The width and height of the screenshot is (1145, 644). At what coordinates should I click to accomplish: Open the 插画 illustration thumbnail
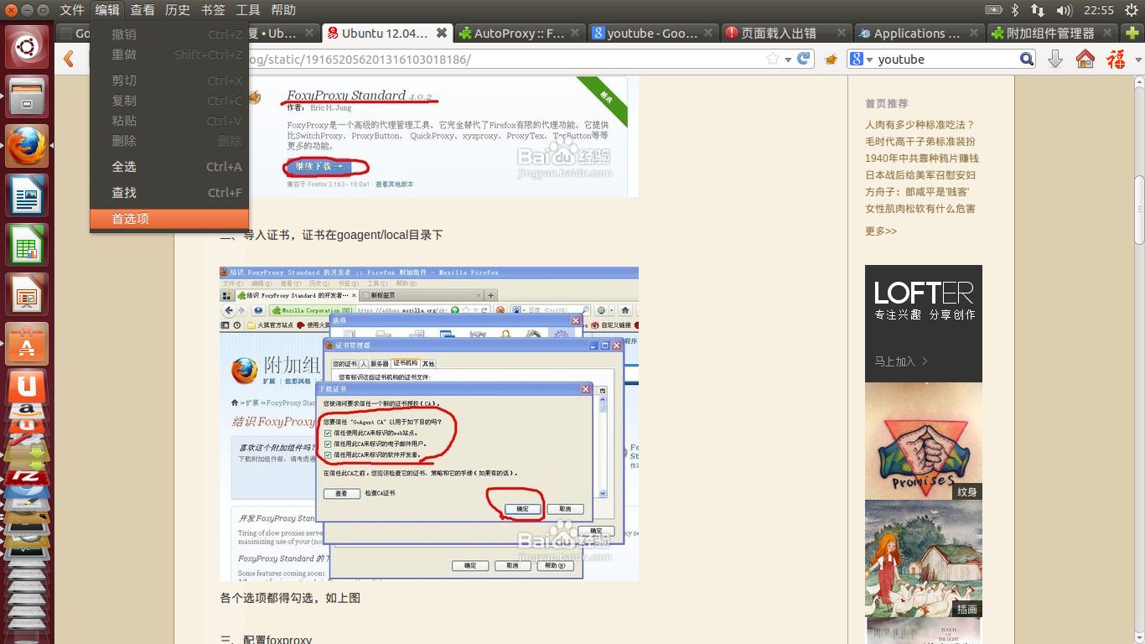[924, 559]
